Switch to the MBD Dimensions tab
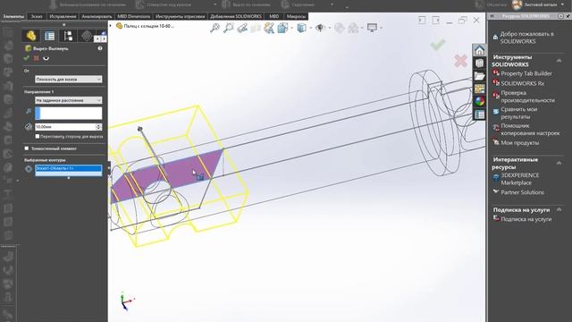The image size is (572, 322). pyautogui.click(x=134, y=16)
